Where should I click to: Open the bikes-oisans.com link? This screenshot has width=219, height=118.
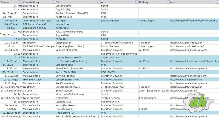pyautogui.click(x=195, y=61)
